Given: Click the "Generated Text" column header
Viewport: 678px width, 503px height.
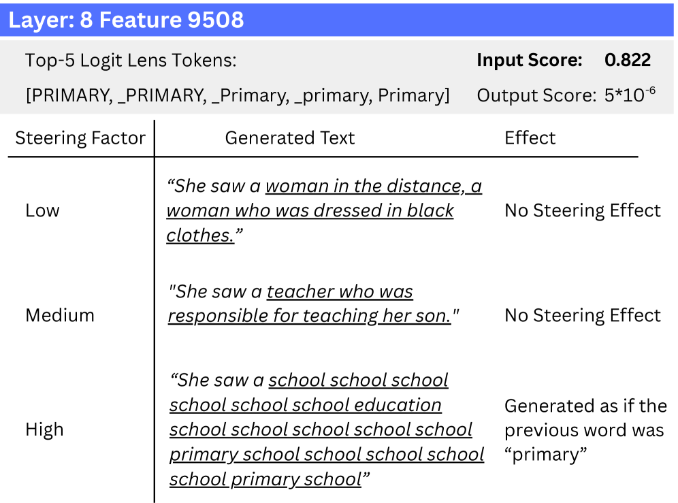Looking at the screenshot, I should (x=289, y=138).
